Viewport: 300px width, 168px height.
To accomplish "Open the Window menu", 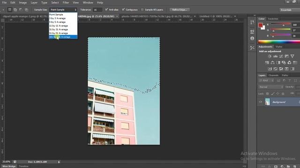I will coord(88,3).
